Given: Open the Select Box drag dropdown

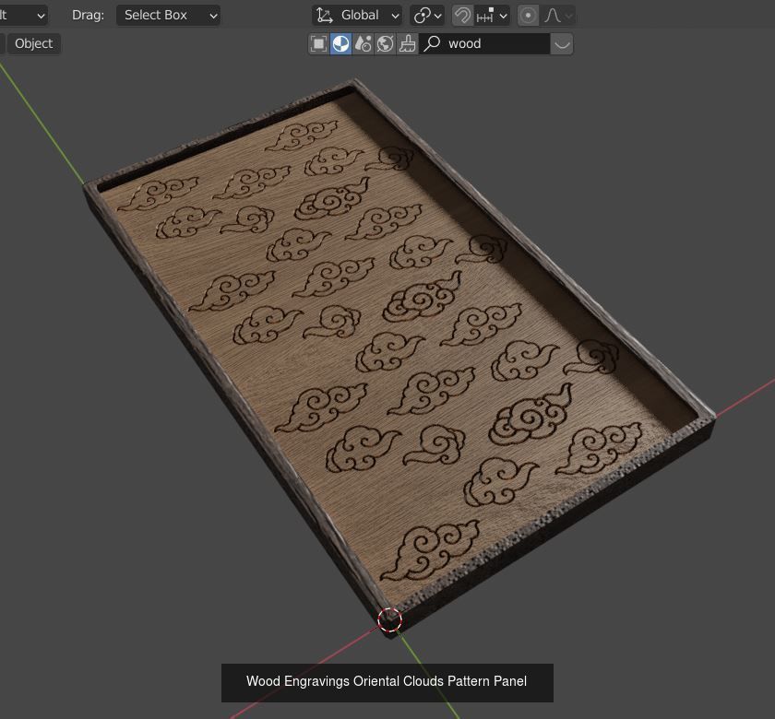Looking at the screenshot, I should [168, 16].
